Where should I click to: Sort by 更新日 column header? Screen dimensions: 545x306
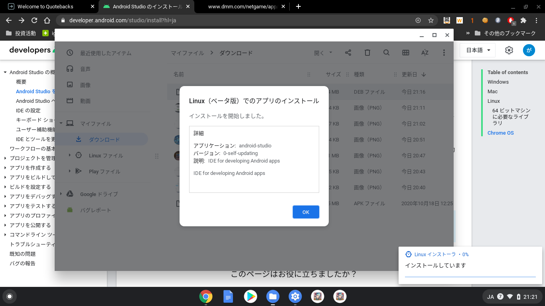click(x=409, y=75)
